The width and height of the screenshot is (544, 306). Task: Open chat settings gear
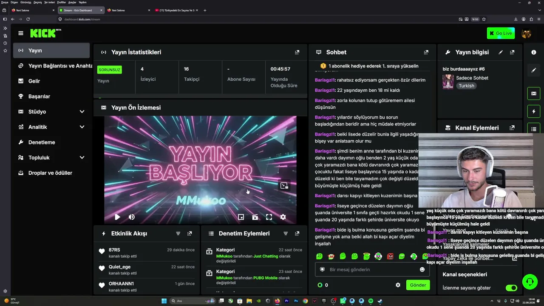click(398, 285)
